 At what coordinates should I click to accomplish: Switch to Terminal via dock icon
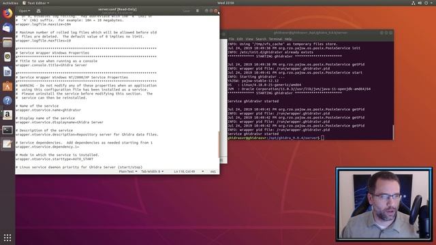pyautogui.click(x=7, y=129)
